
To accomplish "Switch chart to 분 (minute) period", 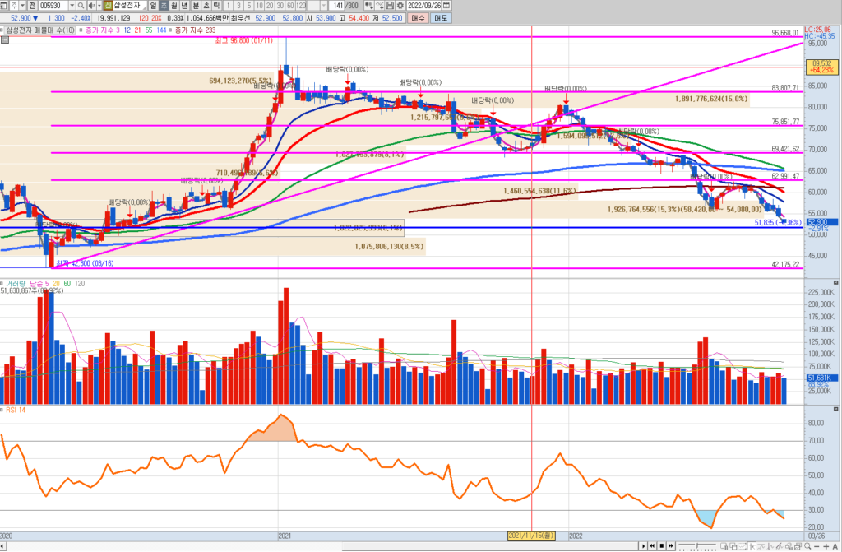I will 194,5.
